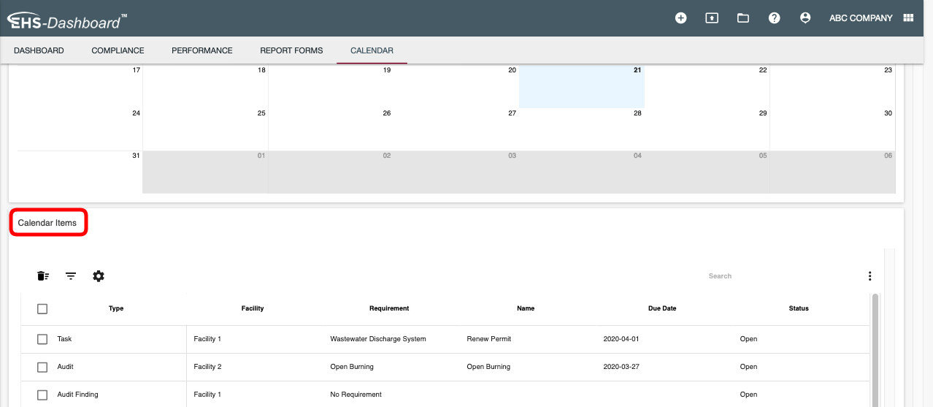Go to the Report Forms tab
The image size is (933, 407).
tap(291, 50)
